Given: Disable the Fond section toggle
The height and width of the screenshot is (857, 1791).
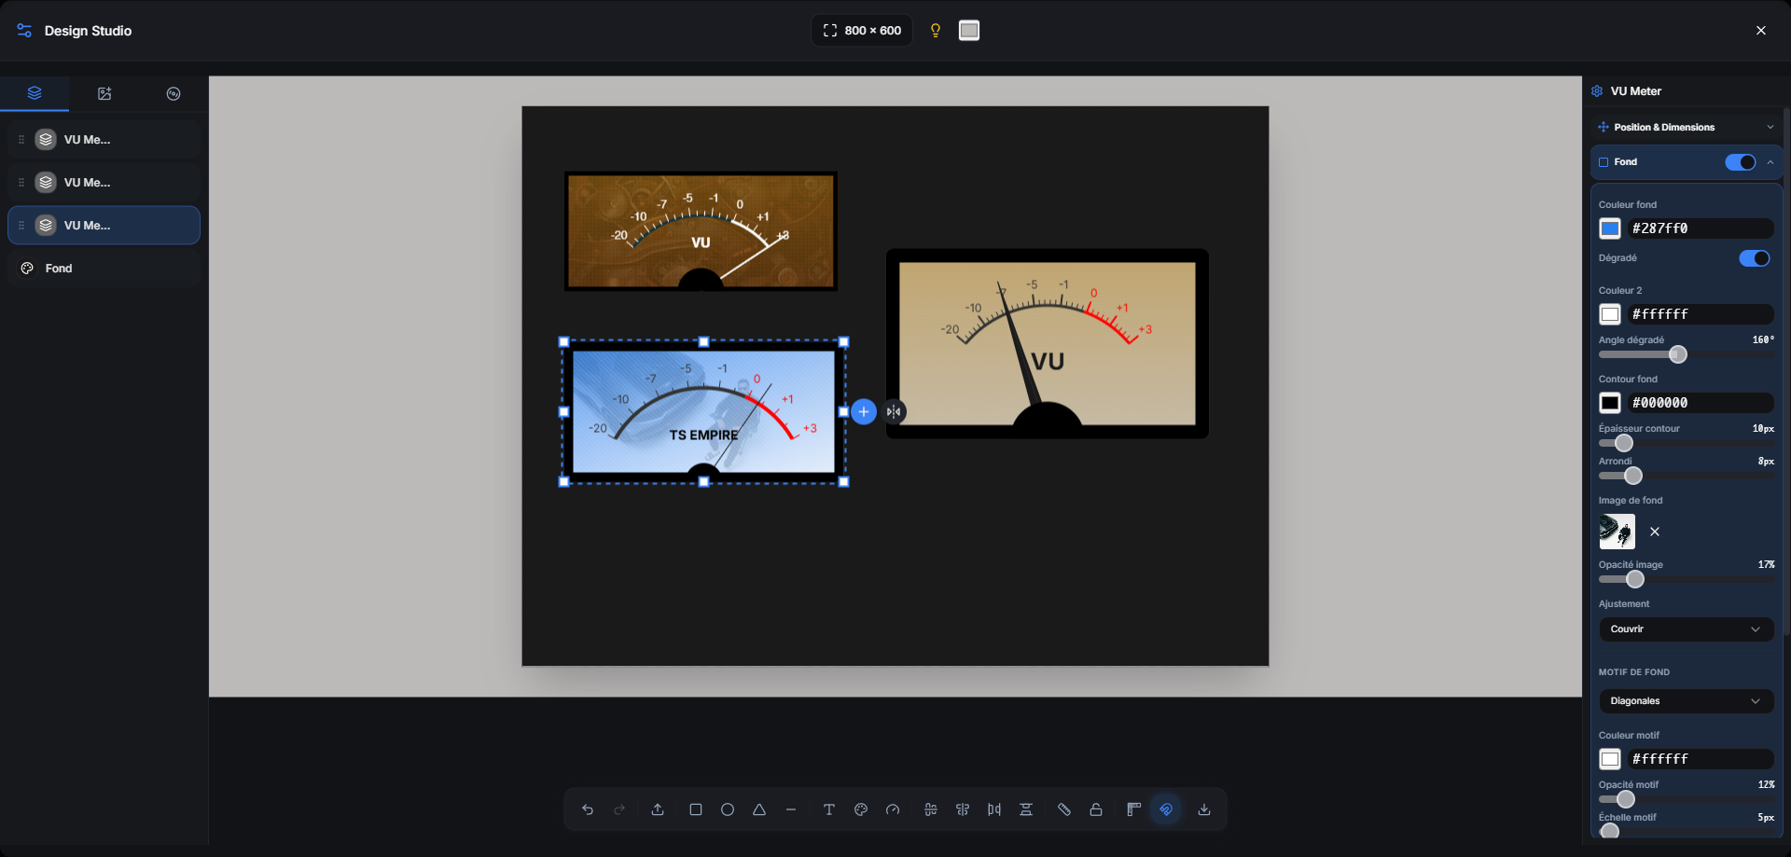Looking at the screenshot, I should pos(1740,162).
